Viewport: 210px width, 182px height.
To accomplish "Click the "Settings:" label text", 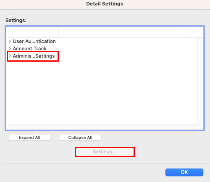I will tap(16, 21).
